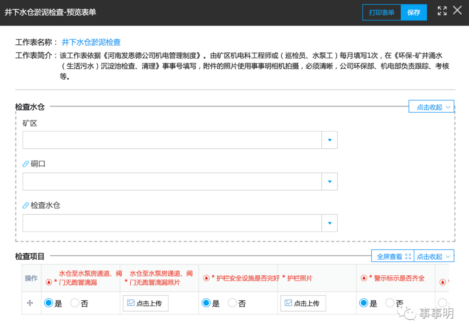Choose 否 for 护栏安全设施是否完好
The width and height of the screenshot is (469, 334).
point(232,303)
